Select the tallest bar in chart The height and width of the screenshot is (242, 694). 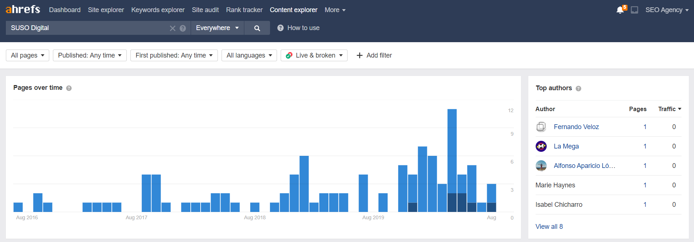452,160
